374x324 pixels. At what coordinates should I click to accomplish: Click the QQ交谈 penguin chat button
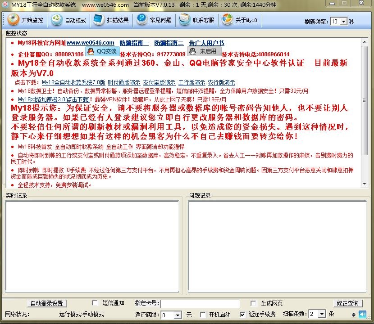[102, 51]
